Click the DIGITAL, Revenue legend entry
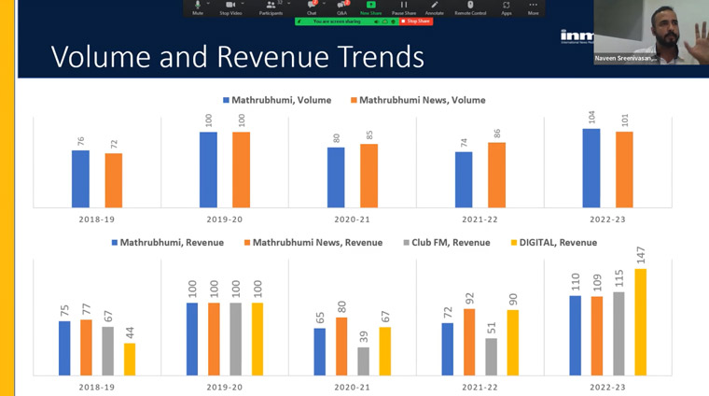Image resolution: width=709 pixels, height=396 pixels. (x=554, y=243)
